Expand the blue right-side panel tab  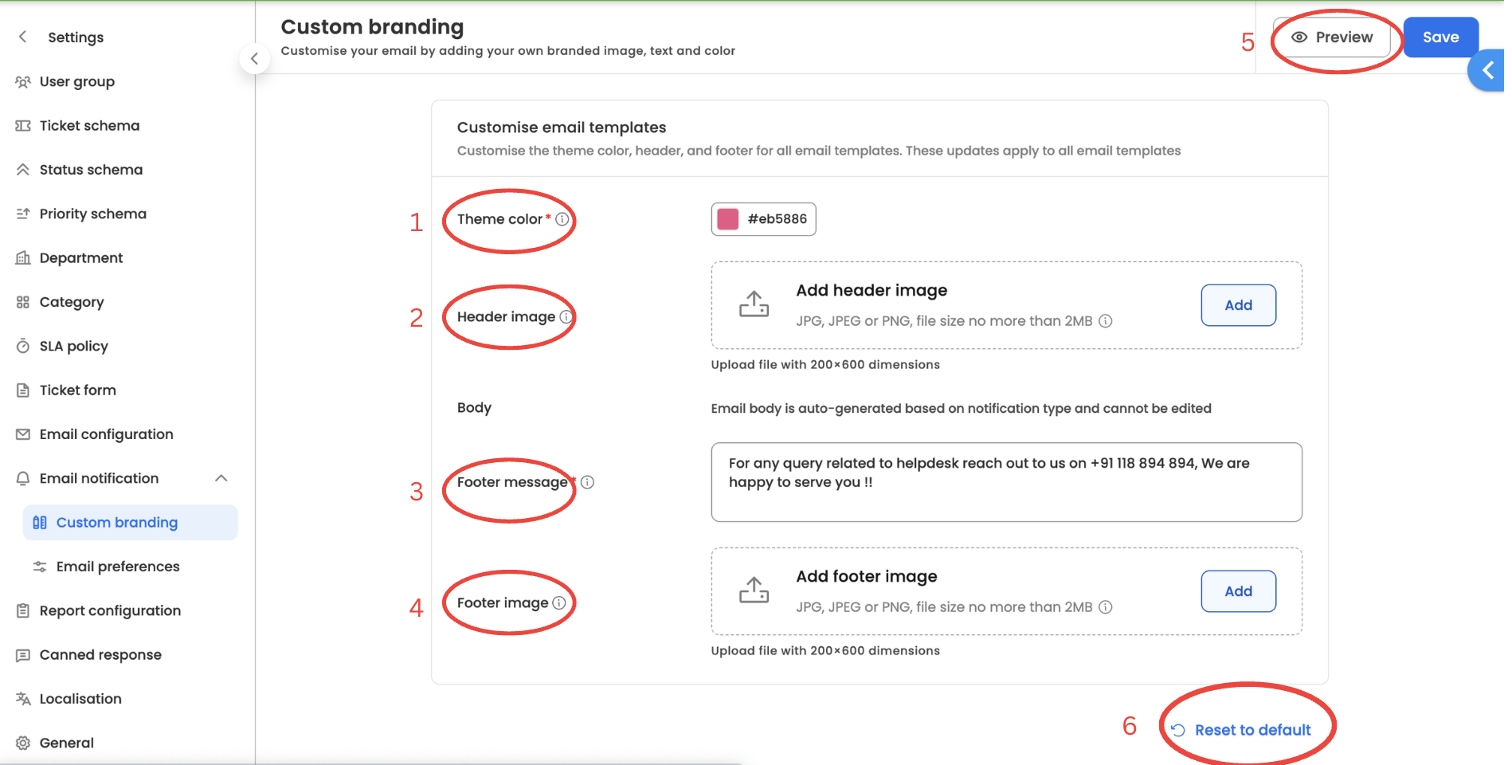(1487, 70)
